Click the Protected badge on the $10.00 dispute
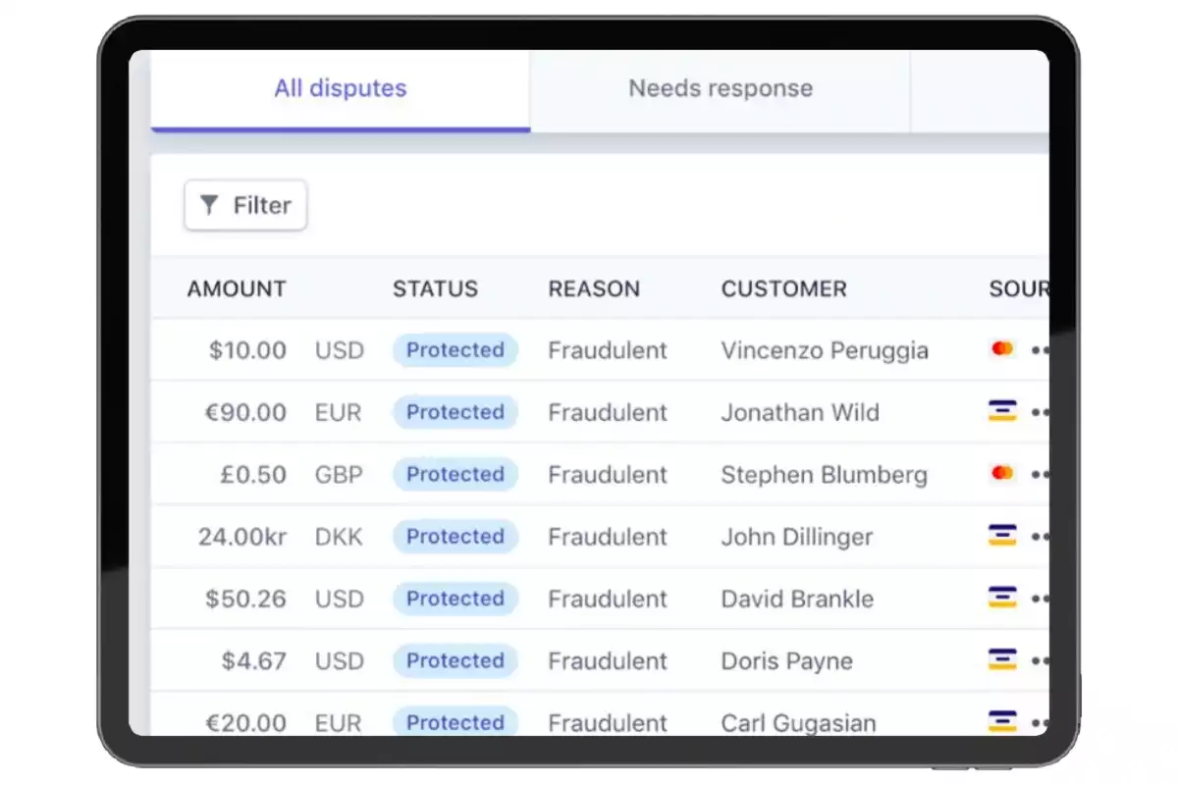The image size is (1178, 785). pos(455,350)
